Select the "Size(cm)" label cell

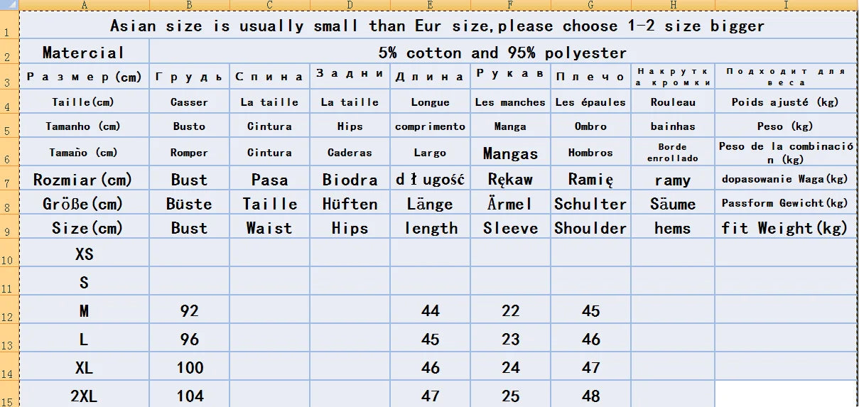[x=84, y=228]
